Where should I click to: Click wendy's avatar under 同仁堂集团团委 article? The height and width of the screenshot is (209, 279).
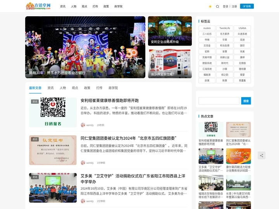(83, 163)
